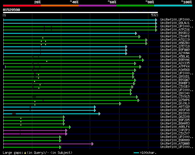Click the arrowhead ending the B9RVA6 alignment
Viewport: 195px width, 155px height.
[143, 60]
